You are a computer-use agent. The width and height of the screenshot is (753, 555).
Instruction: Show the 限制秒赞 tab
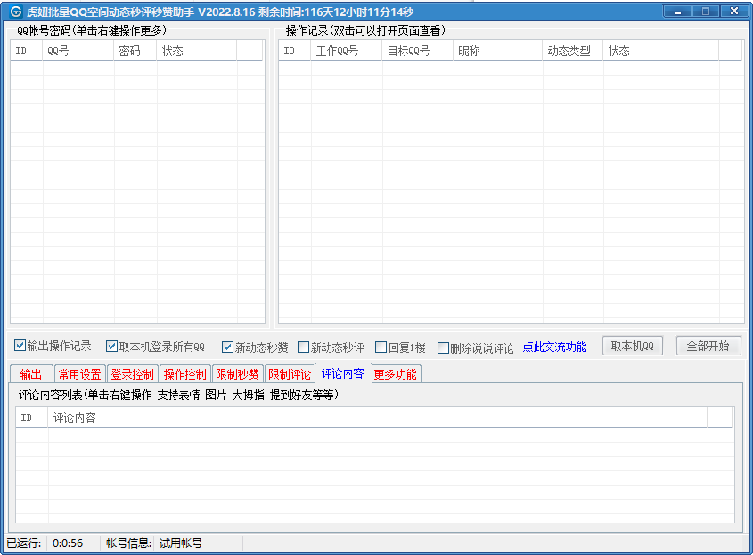(237, 374)
